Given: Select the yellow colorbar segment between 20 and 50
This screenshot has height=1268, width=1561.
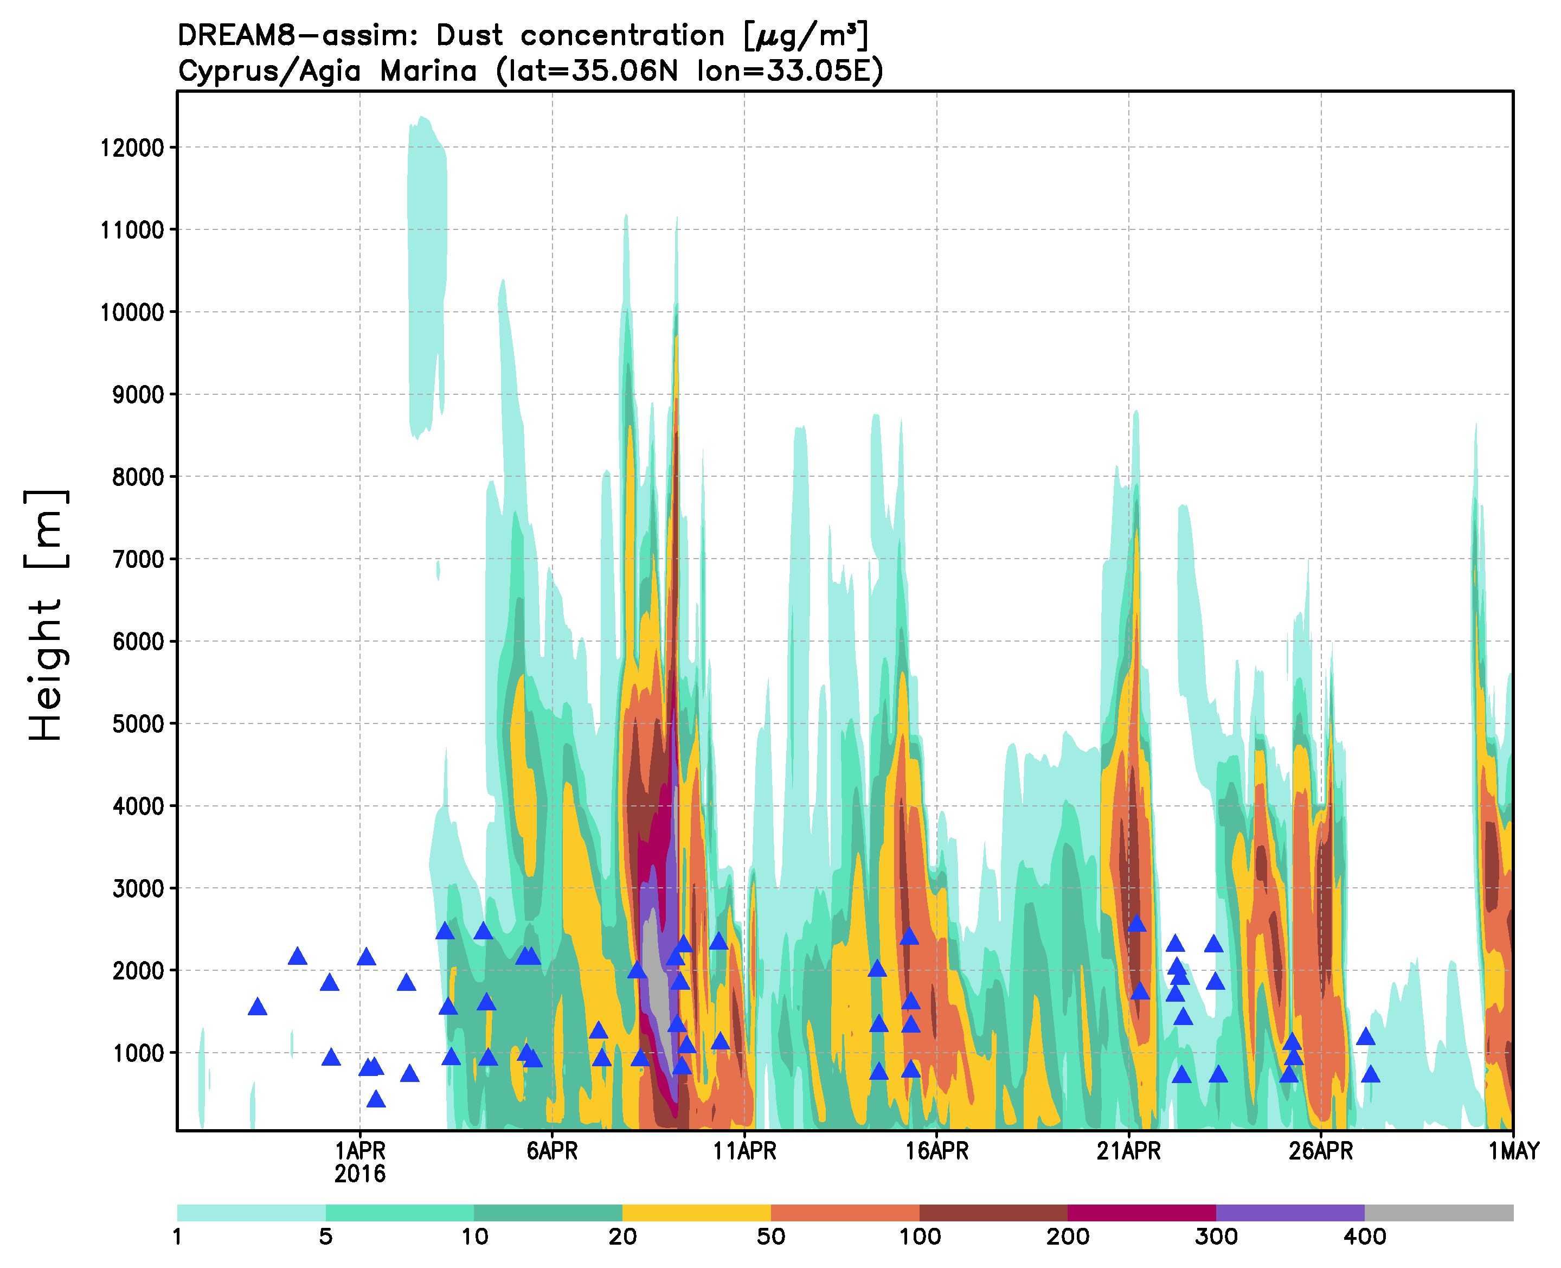Looking at the screenshot, I should [x=696, y=1213].
